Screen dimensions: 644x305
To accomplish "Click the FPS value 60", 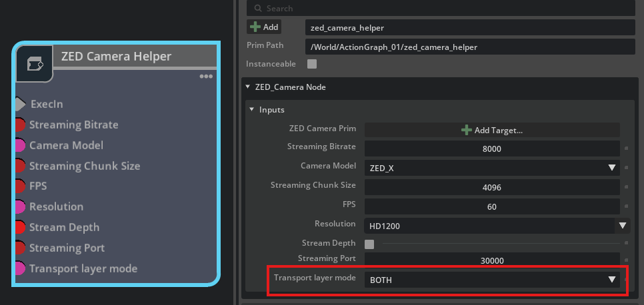I will click(x=491, y=206).
